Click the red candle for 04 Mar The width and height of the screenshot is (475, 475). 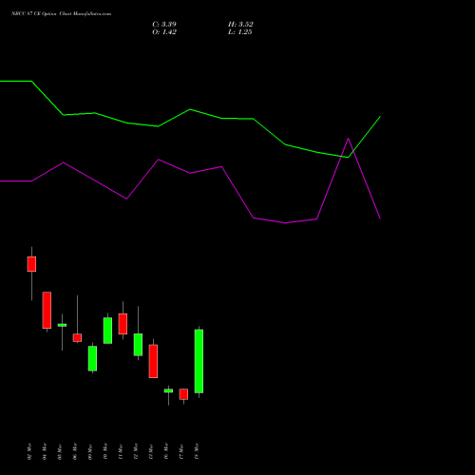click(x=47, y=310)
